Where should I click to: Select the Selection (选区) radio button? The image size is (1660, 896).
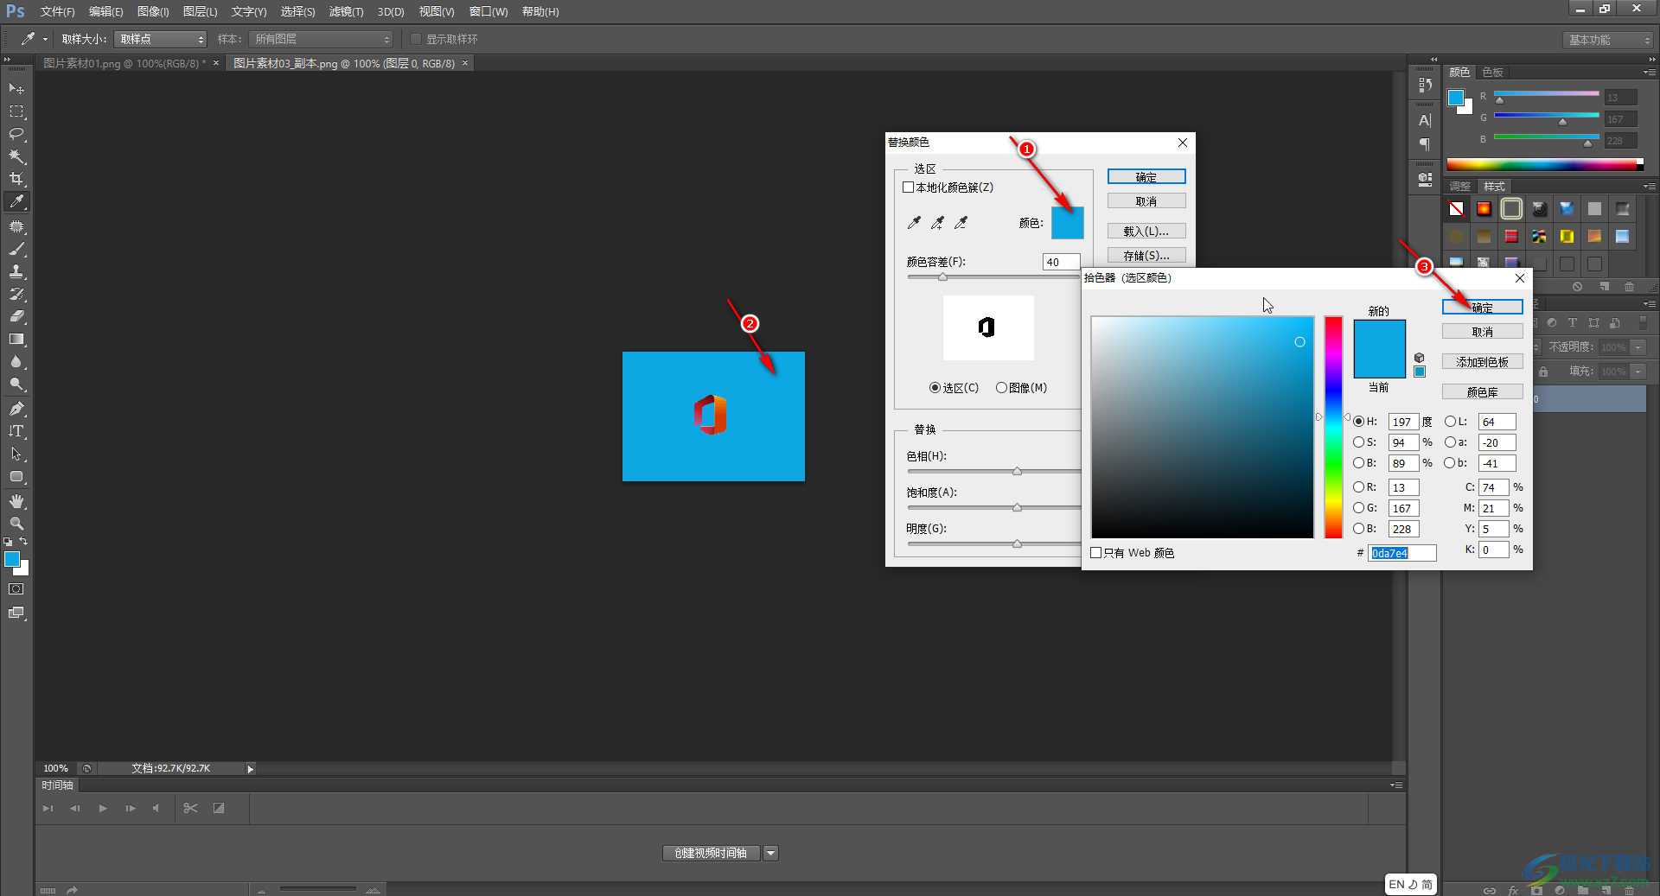(935, 388)
